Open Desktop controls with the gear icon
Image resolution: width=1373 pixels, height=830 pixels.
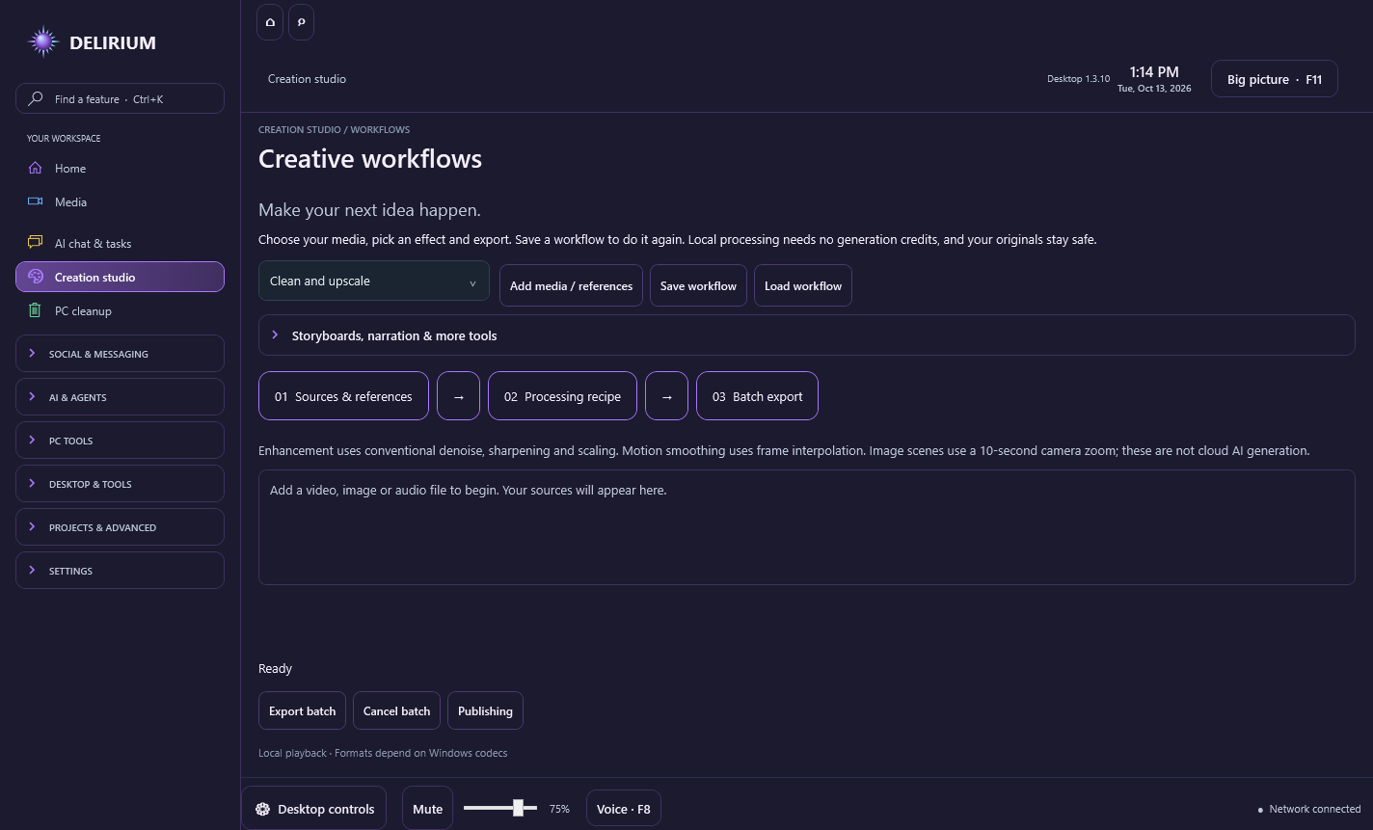click(x=314, y=809)
